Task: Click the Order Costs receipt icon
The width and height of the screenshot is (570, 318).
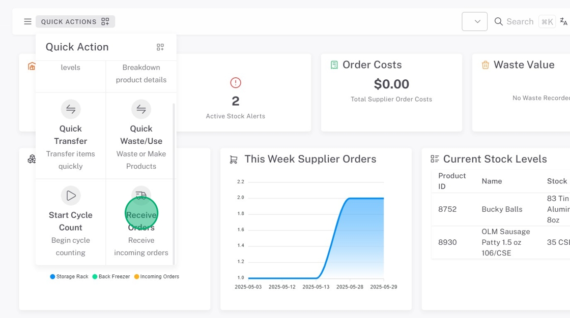Action: click(x=334, y=65)
